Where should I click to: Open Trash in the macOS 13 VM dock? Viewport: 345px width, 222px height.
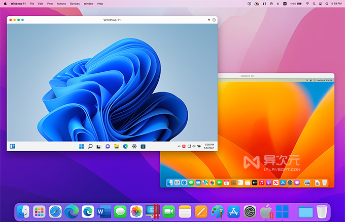tap(325, 183)
